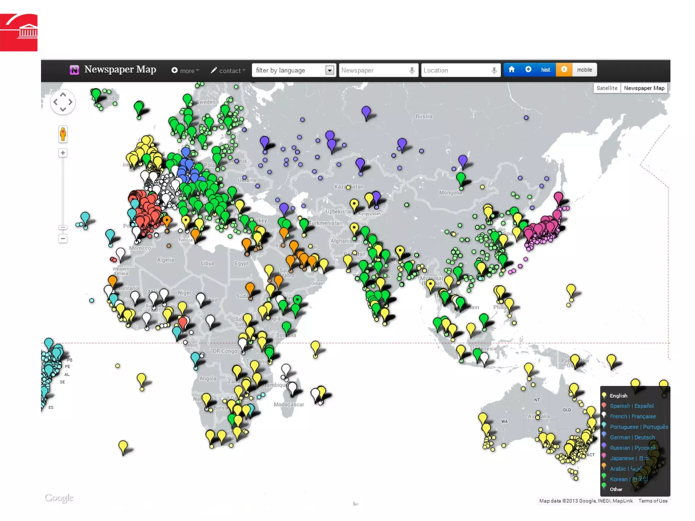Image resolution: width=695 pixels, height=521 pixels.
Task: Zoom in with the plus button
Action: pos(63,153)
